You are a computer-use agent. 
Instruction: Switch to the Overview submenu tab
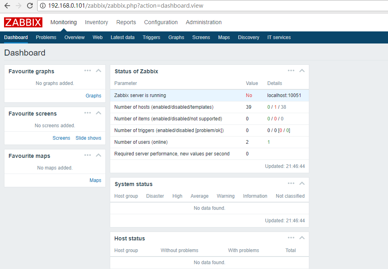74,37
